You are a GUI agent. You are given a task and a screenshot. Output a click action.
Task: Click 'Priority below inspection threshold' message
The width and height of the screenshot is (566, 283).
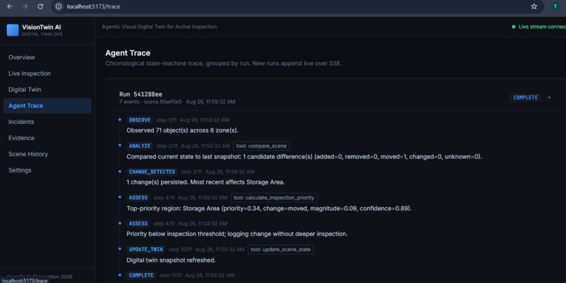[237, 234]
